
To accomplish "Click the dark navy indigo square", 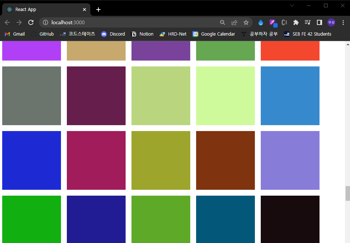I will [96, 220].
